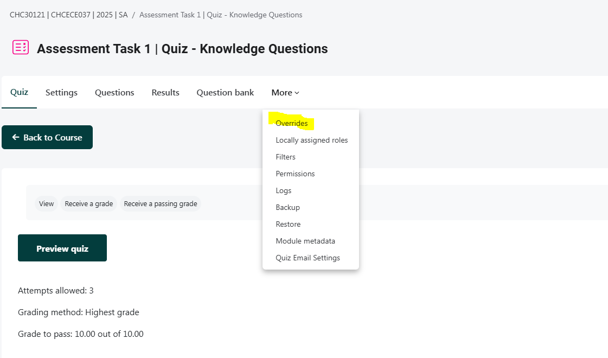Open the Questions tab
The width and height of the screenshot is (608, 358).
114,93
